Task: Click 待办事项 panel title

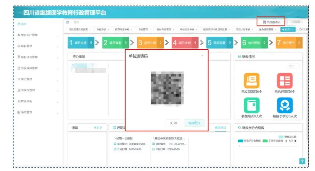Action: click(x=79, y=57)
